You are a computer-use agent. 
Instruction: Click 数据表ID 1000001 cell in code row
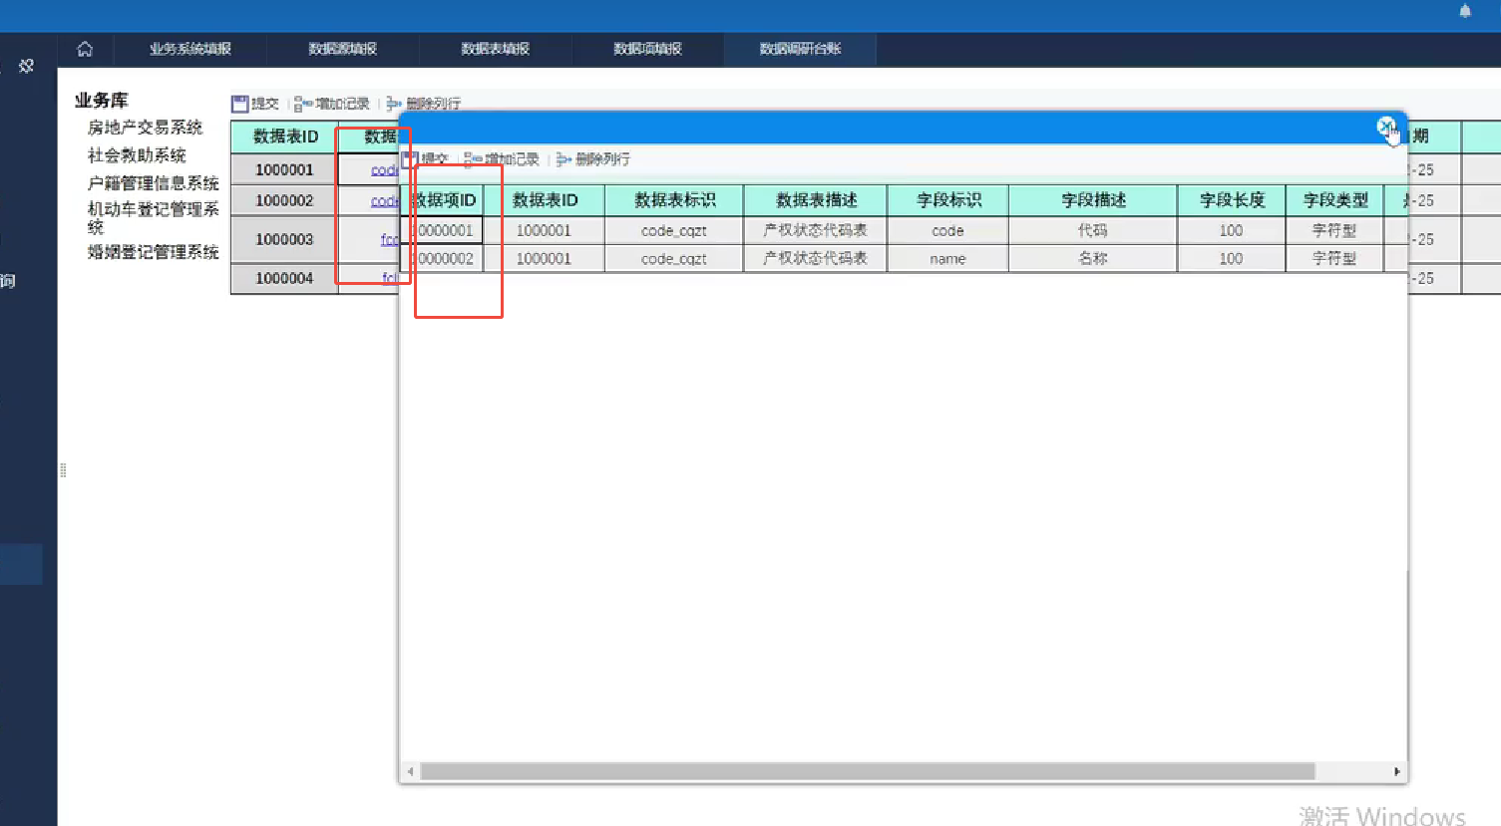tap(545, 230)
